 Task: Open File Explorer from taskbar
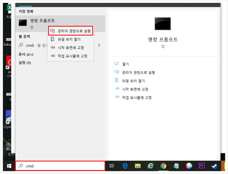(x=138, y=166)
